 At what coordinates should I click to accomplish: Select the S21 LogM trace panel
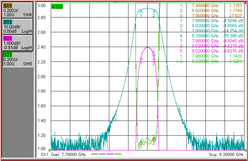coord(18,43)
